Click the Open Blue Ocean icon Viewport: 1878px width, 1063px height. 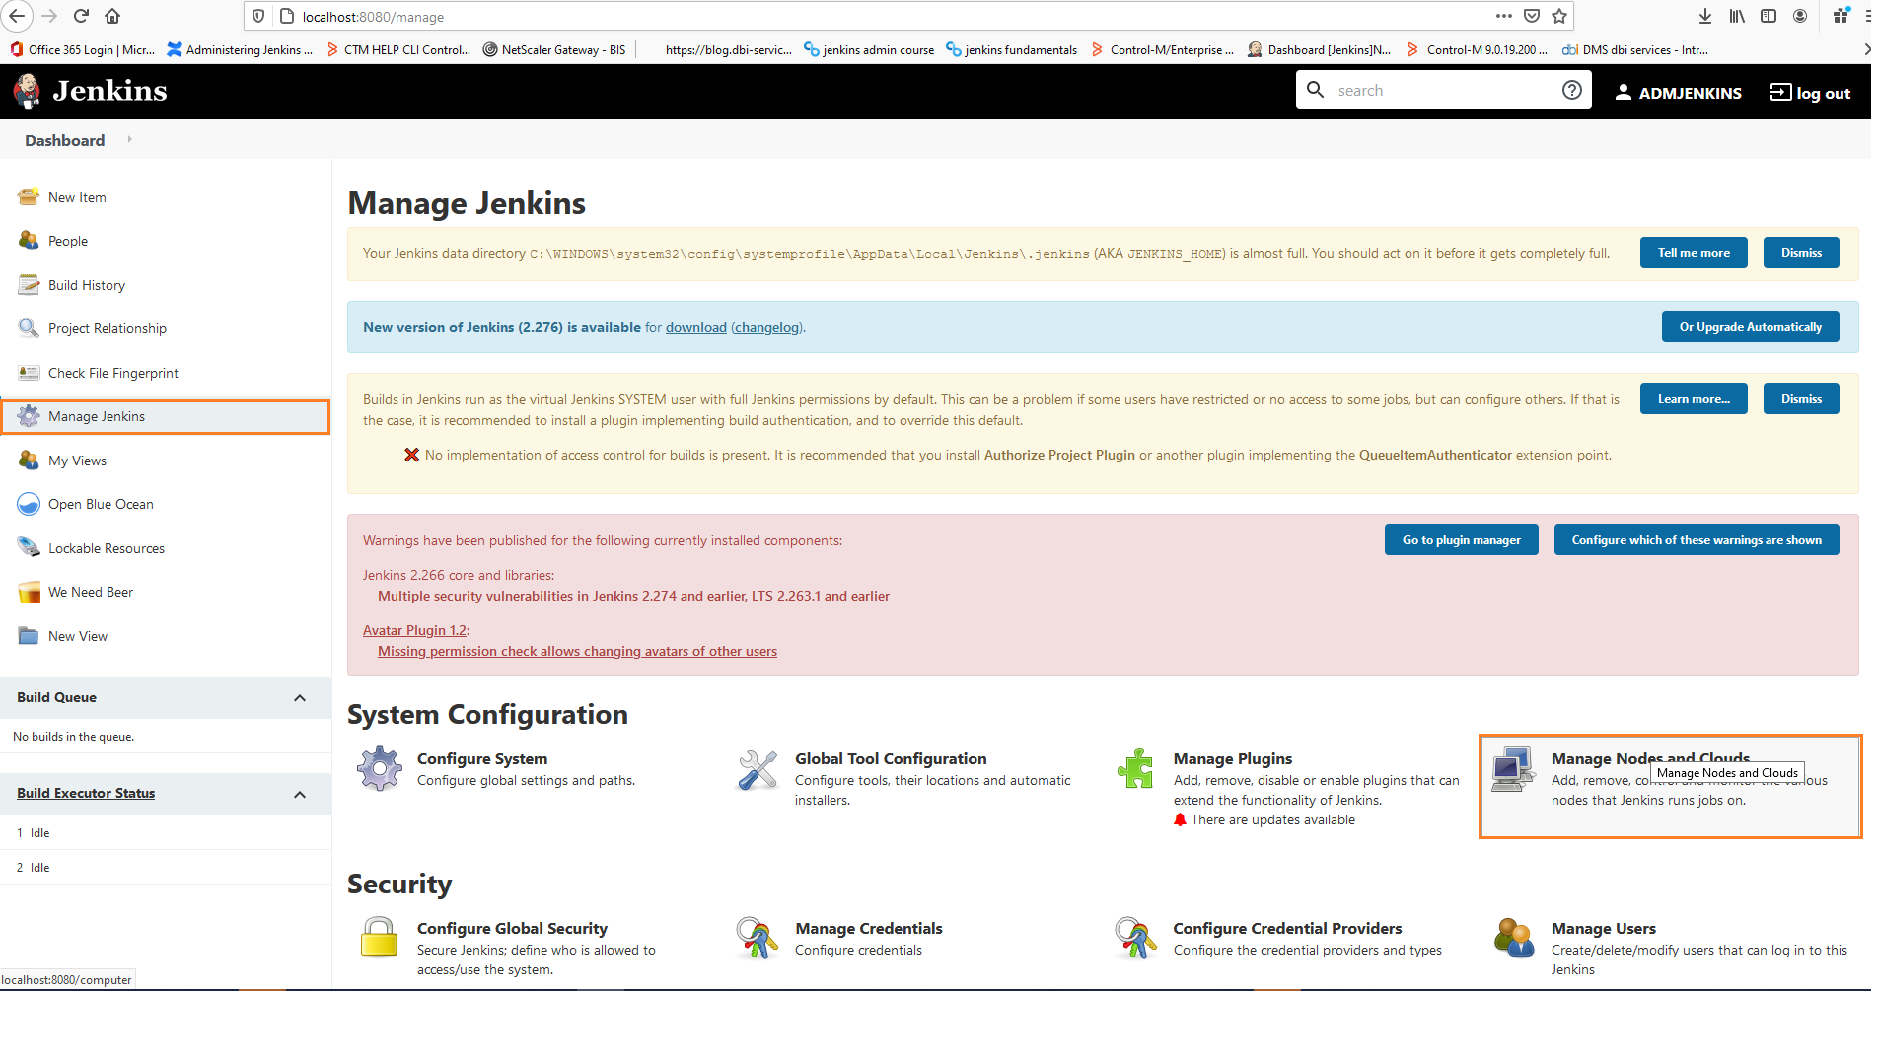click(x=29, y=504)
